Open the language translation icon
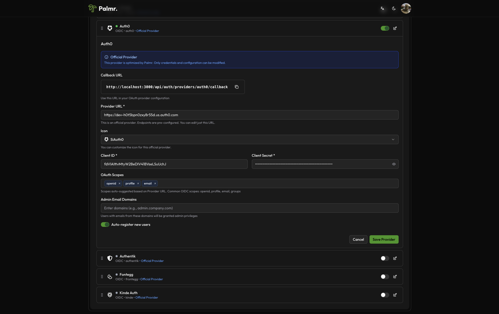The height and width of the screenshot is (314, 499). pos(382,8)
